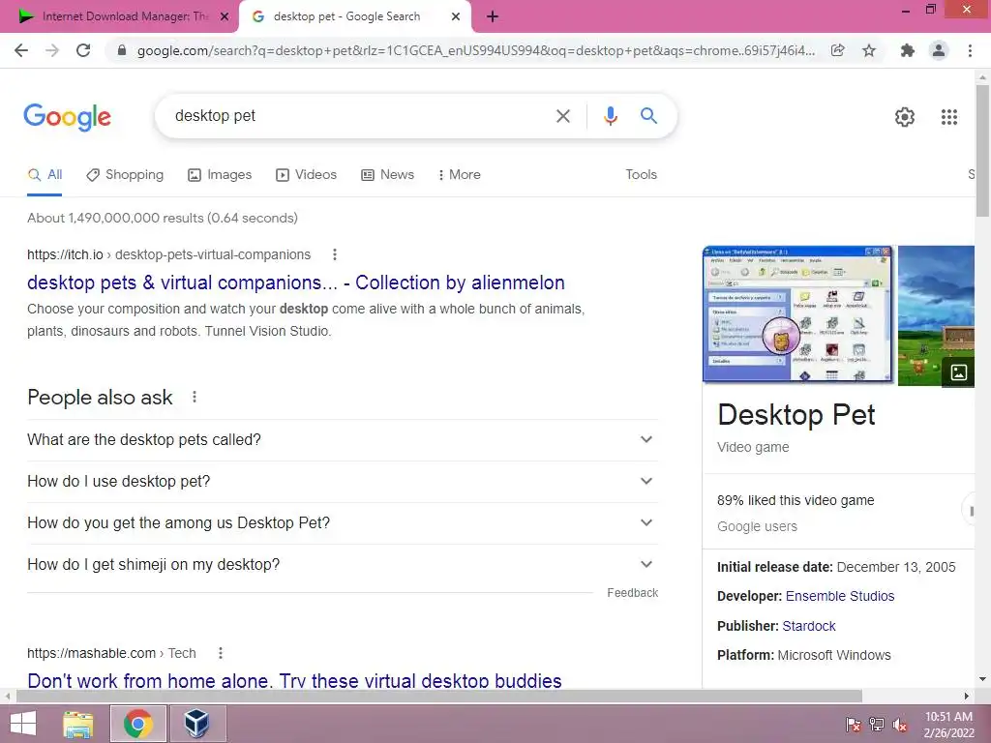Go back to the previous page
The height and width of the screenshot is (743, 991).
[x=21, y=50]
